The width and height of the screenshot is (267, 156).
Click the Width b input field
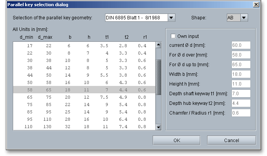point(241,74)
